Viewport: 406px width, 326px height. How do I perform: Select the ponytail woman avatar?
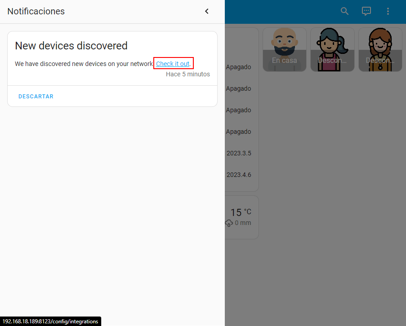point(332,49)
